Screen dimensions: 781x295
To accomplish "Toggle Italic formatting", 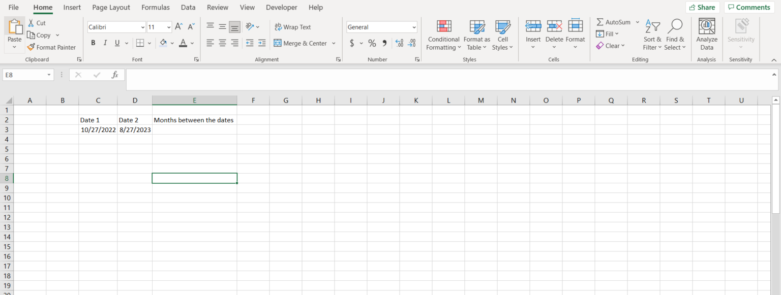I will click(105, 43).
